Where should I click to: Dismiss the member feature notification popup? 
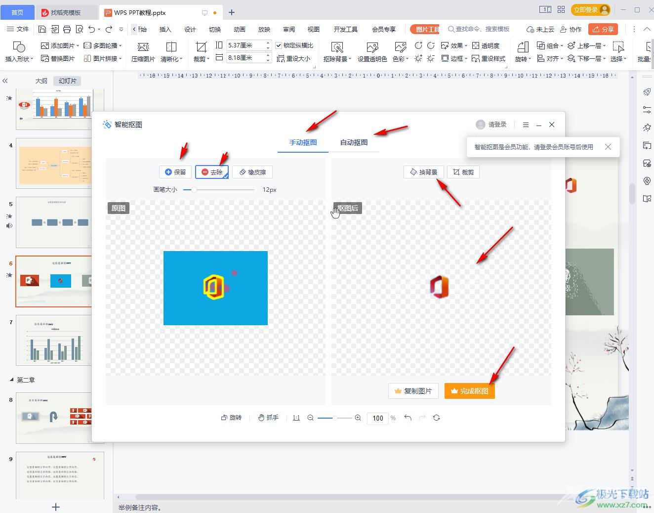pos(608,147)
